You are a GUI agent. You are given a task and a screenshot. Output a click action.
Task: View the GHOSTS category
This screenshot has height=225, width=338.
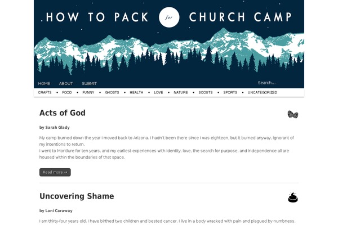tap(112, 92)
